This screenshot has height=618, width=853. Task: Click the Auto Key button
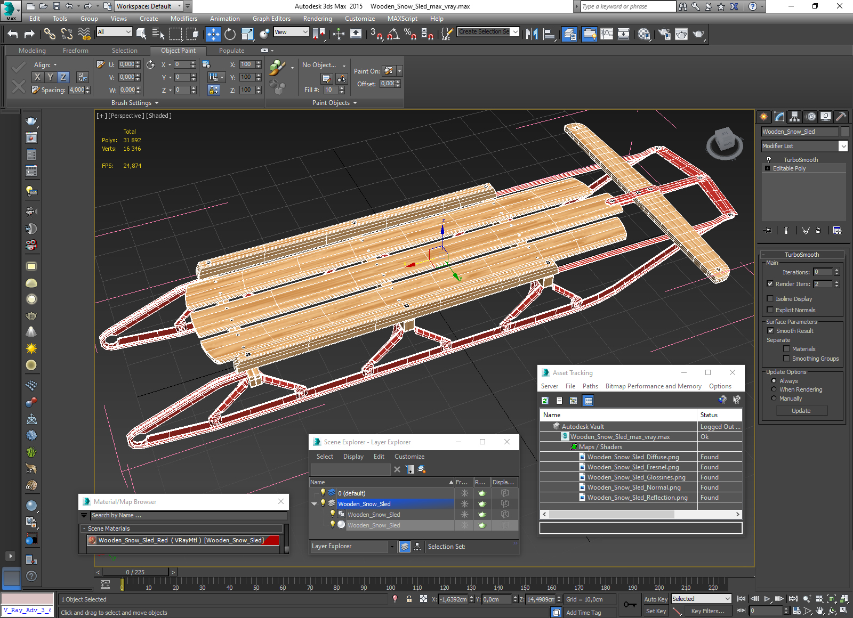655,599
